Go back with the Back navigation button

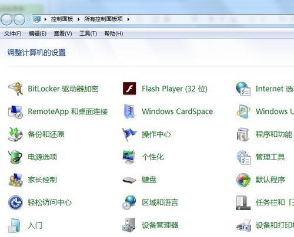(6, 19)
